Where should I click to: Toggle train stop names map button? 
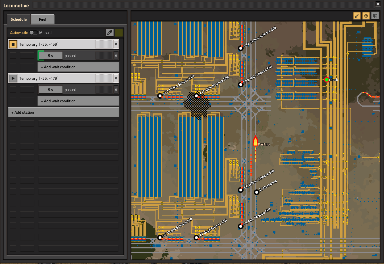tap(357, 16)
